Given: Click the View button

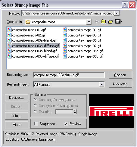Looking at the screenshot, I should point(17,125).
